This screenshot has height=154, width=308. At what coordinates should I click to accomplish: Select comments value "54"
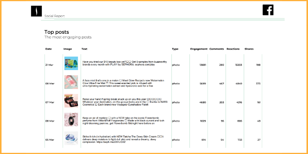223,140
